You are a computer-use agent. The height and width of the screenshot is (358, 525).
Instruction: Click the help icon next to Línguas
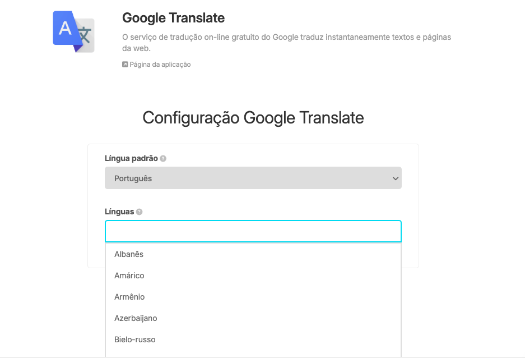tap(140, 212)
